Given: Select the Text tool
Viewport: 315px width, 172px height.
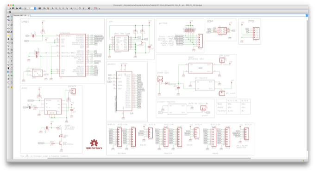Looking at the screenshot, I should pyautogui.click(x=12, y=61).
